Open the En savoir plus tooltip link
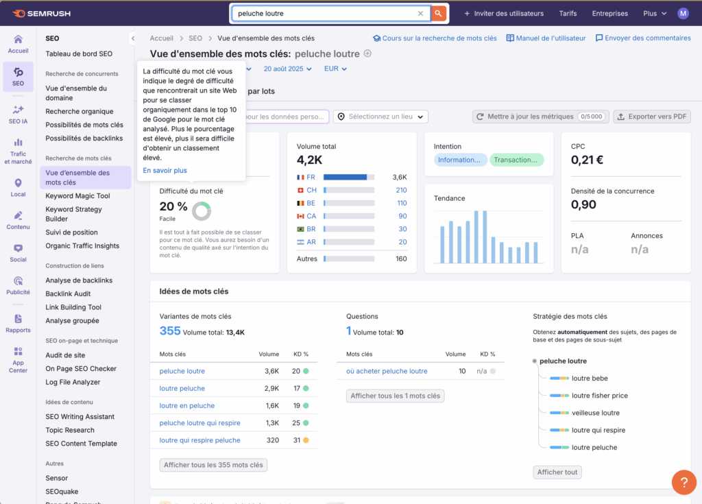The width and height of the screenshot is (702, 504). (165, 170)
